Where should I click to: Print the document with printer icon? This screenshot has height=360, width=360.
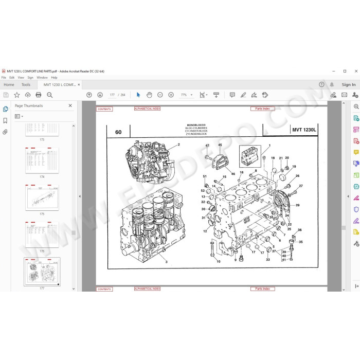tap(39, 95)
